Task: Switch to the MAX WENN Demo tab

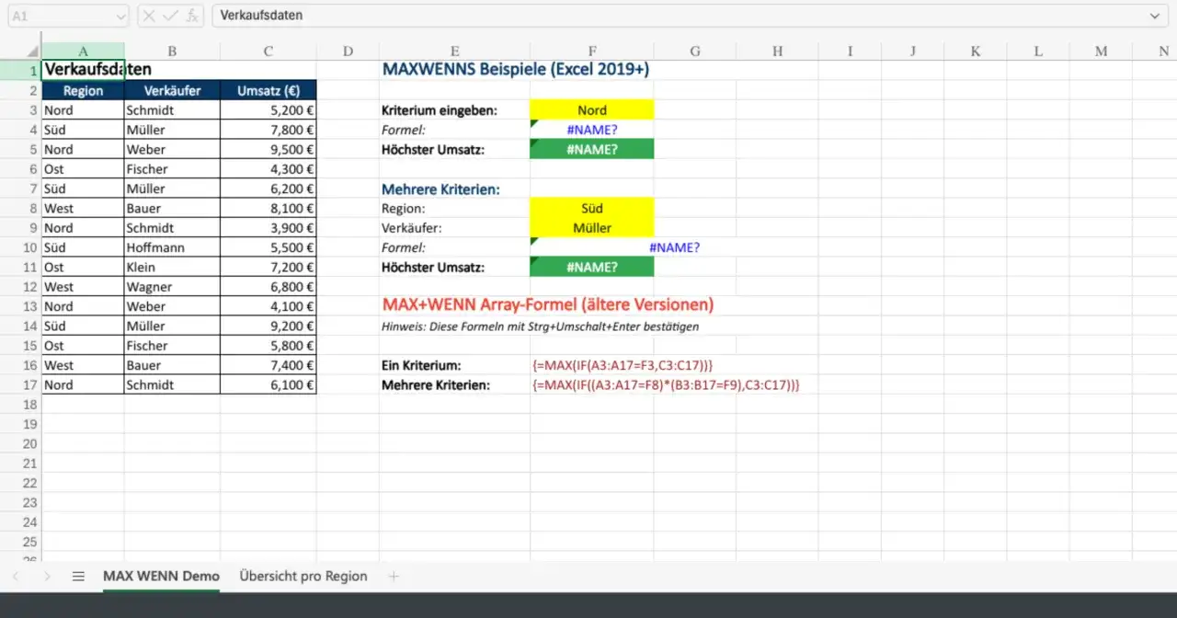Action: point(161,577)
